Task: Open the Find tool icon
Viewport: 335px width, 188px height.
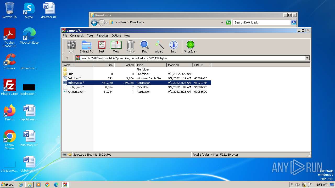Action: 145,47
